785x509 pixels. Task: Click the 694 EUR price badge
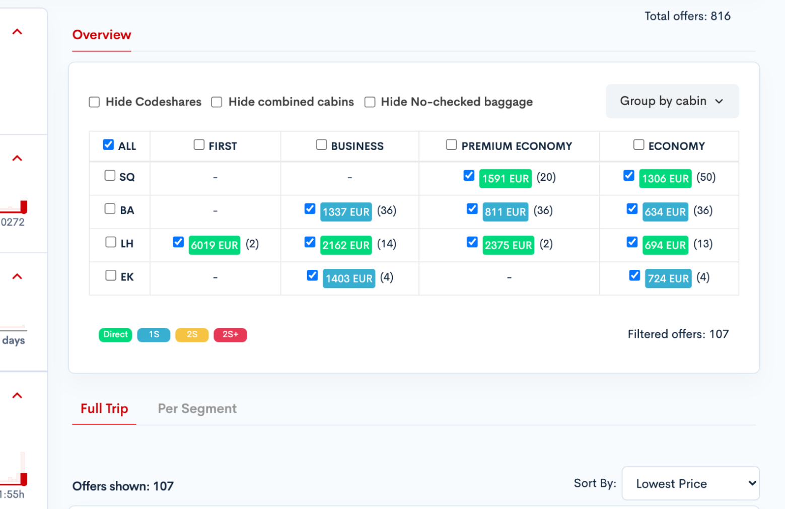pyautogui.click(x=665, y=245)
